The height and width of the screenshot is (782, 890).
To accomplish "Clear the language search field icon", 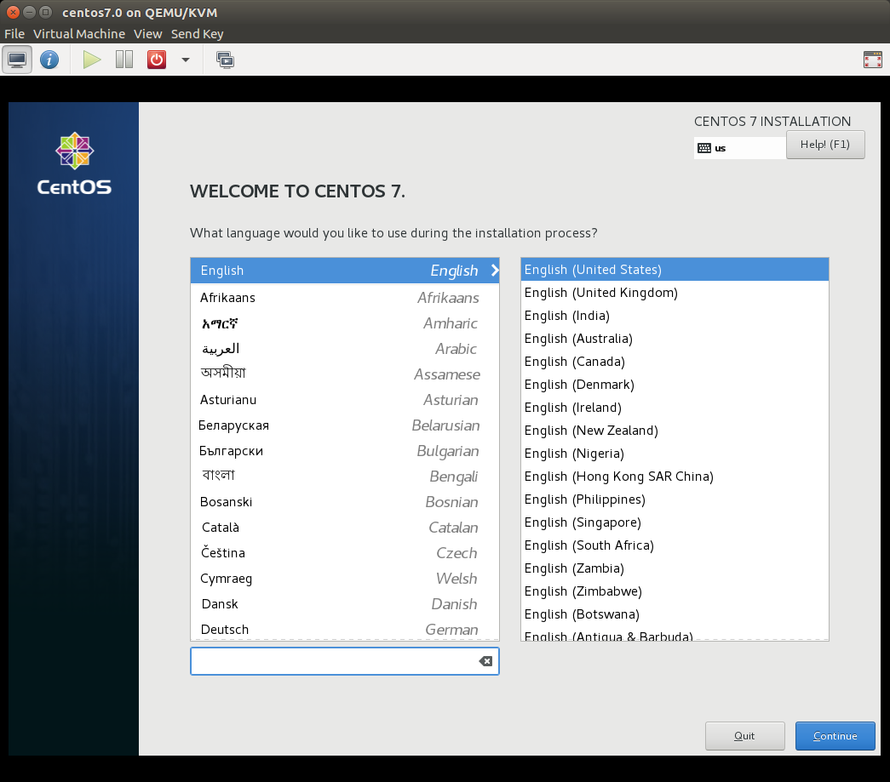I will click(485, 661).
